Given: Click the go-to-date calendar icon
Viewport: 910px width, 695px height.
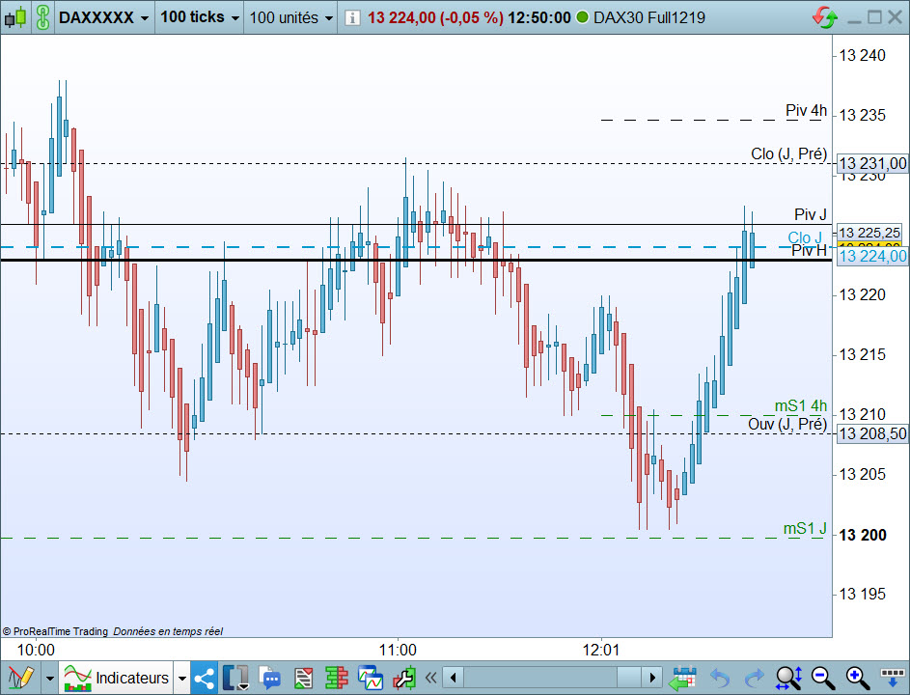Looking at the screenshot, I should [682, 678].
